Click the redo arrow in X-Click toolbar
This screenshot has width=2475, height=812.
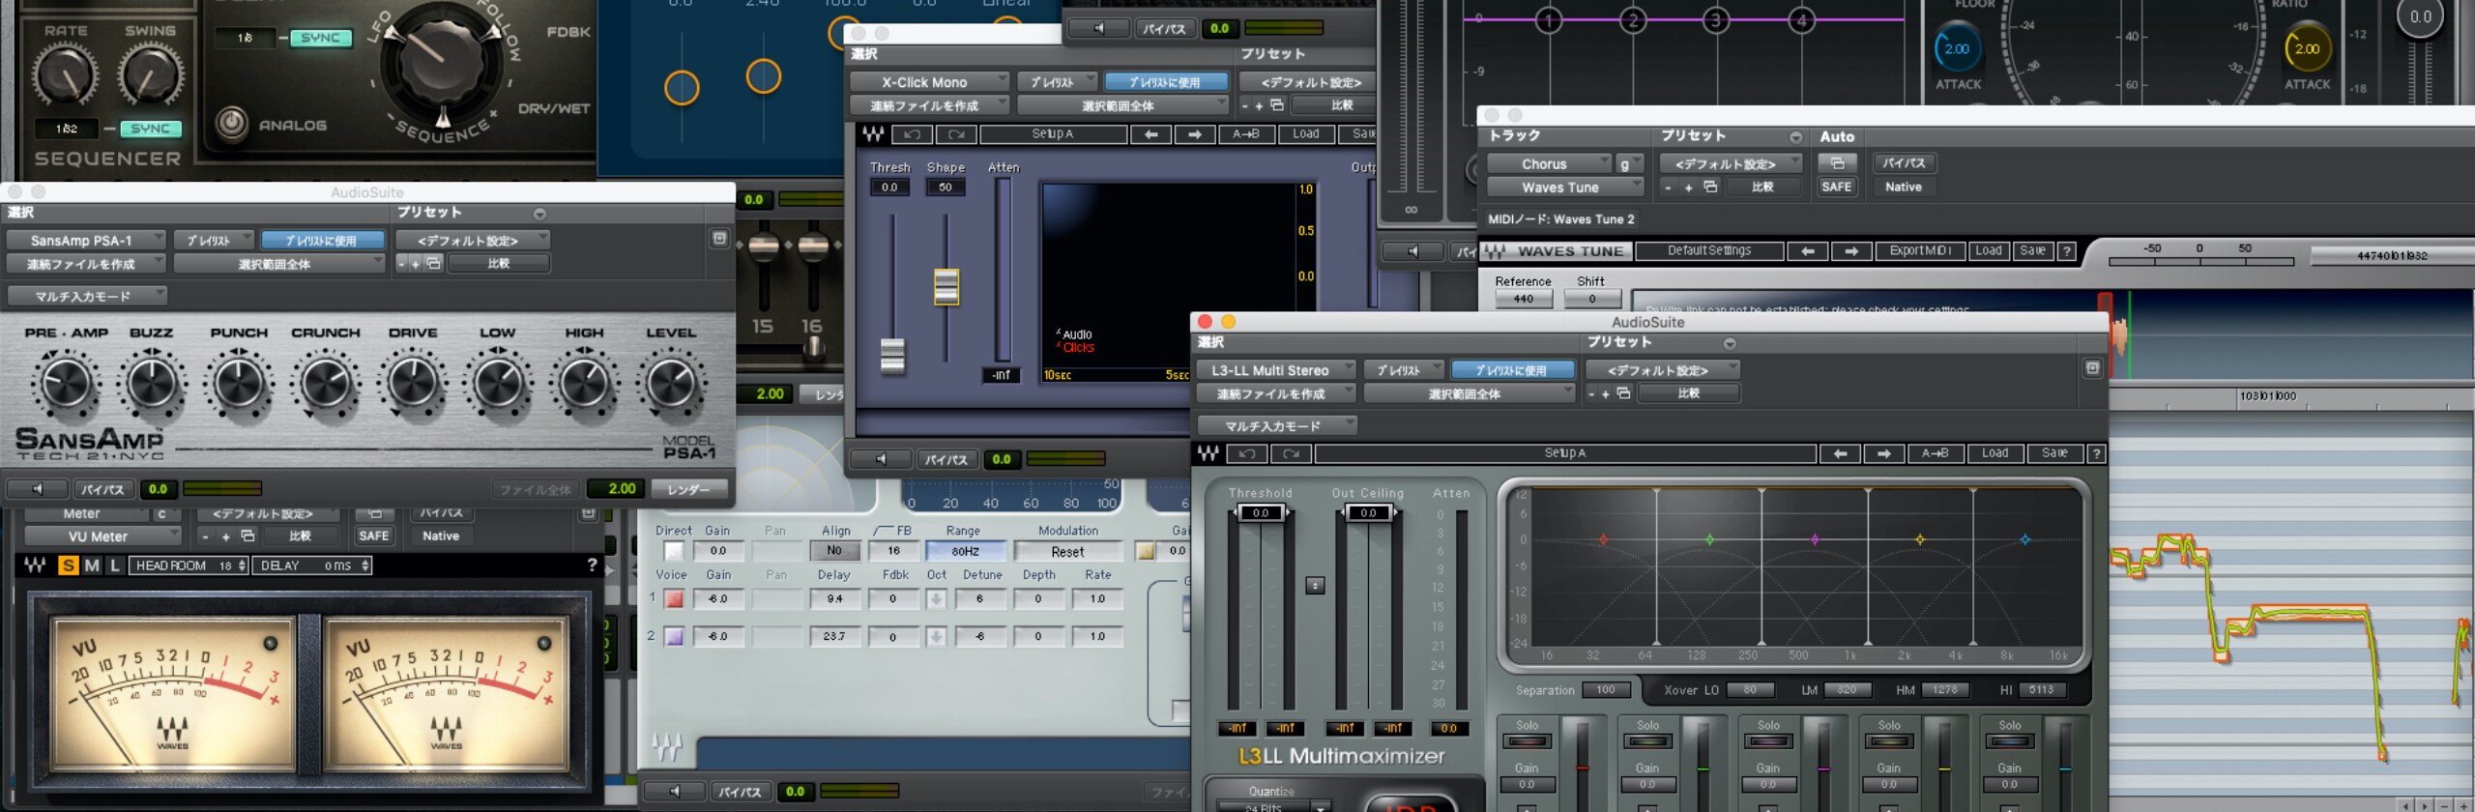pos(956,134)
